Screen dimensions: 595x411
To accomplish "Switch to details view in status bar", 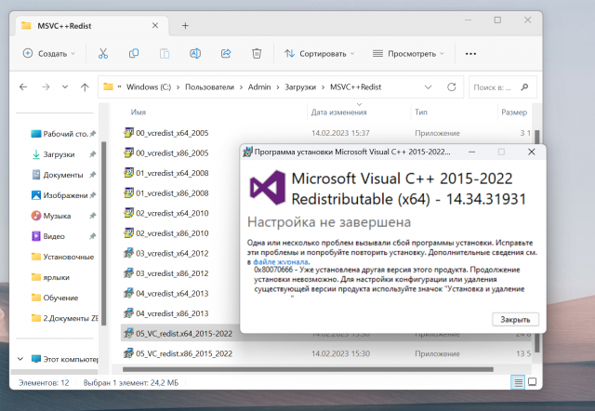I will (518, 380).
